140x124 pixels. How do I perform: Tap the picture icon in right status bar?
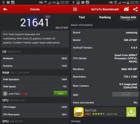tap(78, 2)
